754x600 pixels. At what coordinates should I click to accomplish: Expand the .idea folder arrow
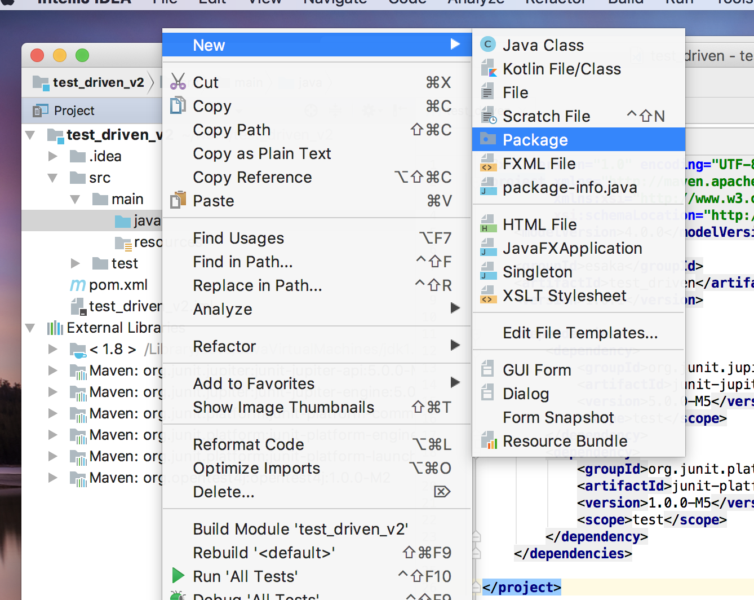point(53,156)
